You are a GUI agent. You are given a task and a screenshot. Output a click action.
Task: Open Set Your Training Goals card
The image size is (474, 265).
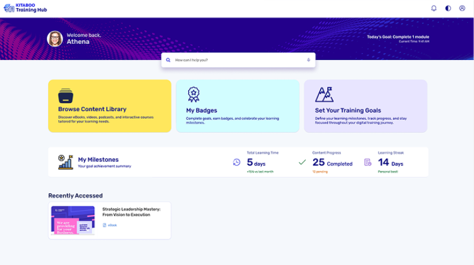(x=365, y=106)
